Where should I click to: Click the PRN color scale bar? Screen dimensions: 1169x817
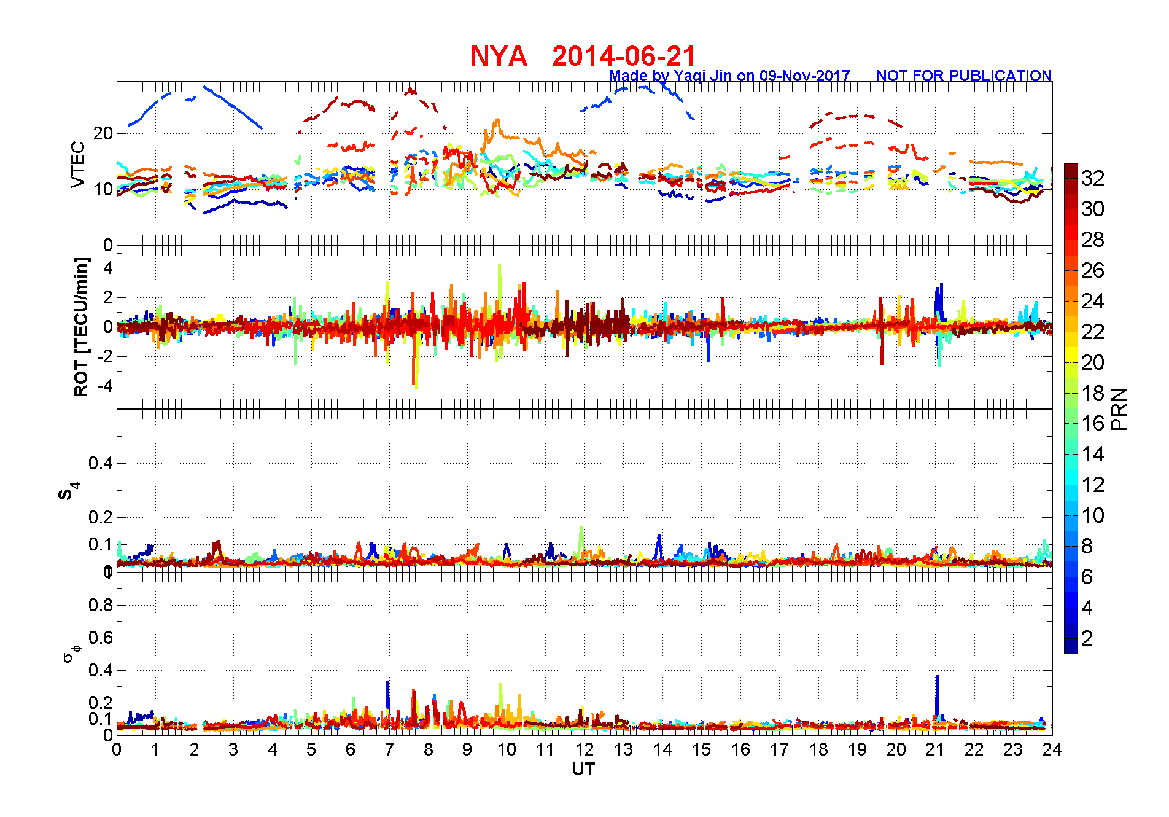1071,408
